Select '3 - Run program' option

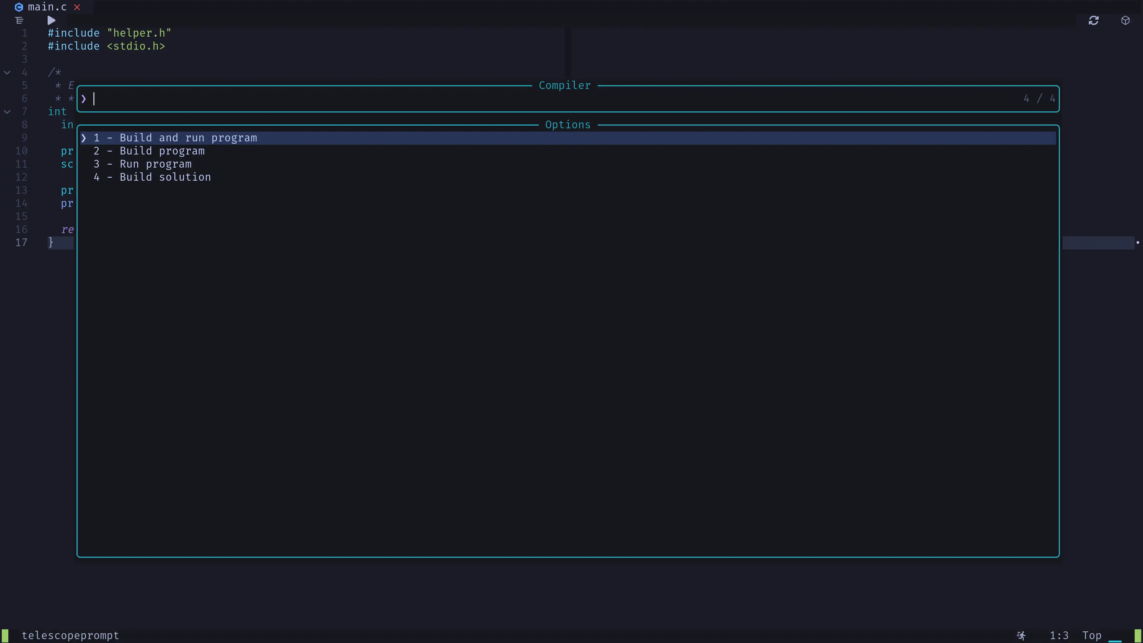(x=568, y=164)
